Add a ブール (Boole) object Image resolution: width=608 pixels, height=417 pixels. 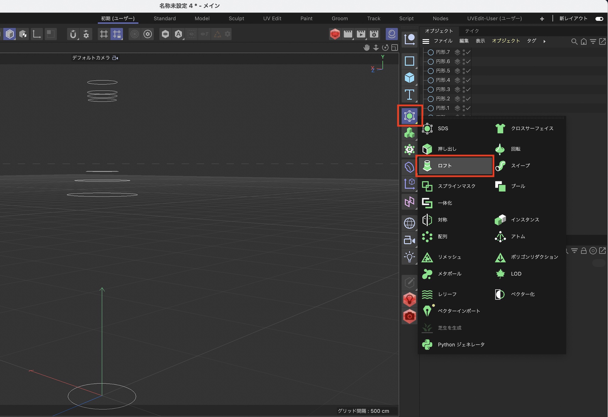pyautogui.click(x=518, y=186)
